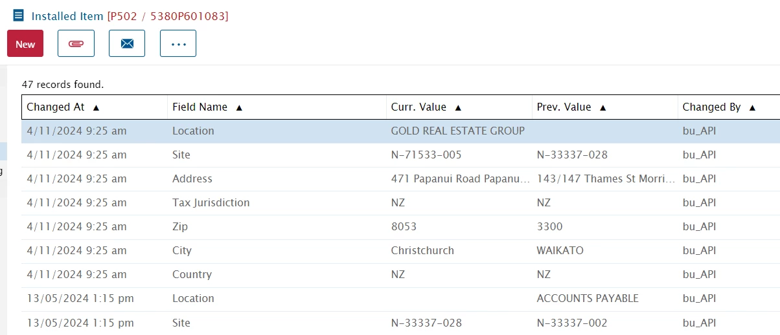Select the GOLD REAL ESTATE GROUP cell
Screen dimensions: 780x335
pos(457,131)
